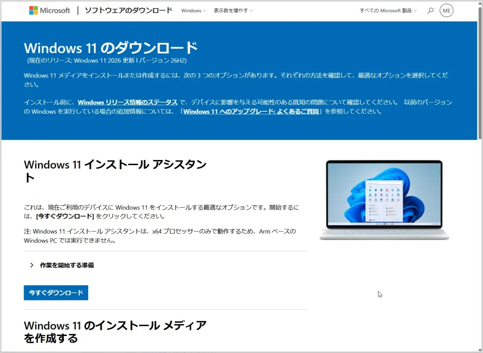
Task: Expand the Windows menu dropdown
Action: 193,11
